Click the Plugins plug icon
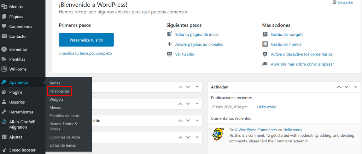The height and width of the screenshot is (154, 362). (x=4, y=92)
